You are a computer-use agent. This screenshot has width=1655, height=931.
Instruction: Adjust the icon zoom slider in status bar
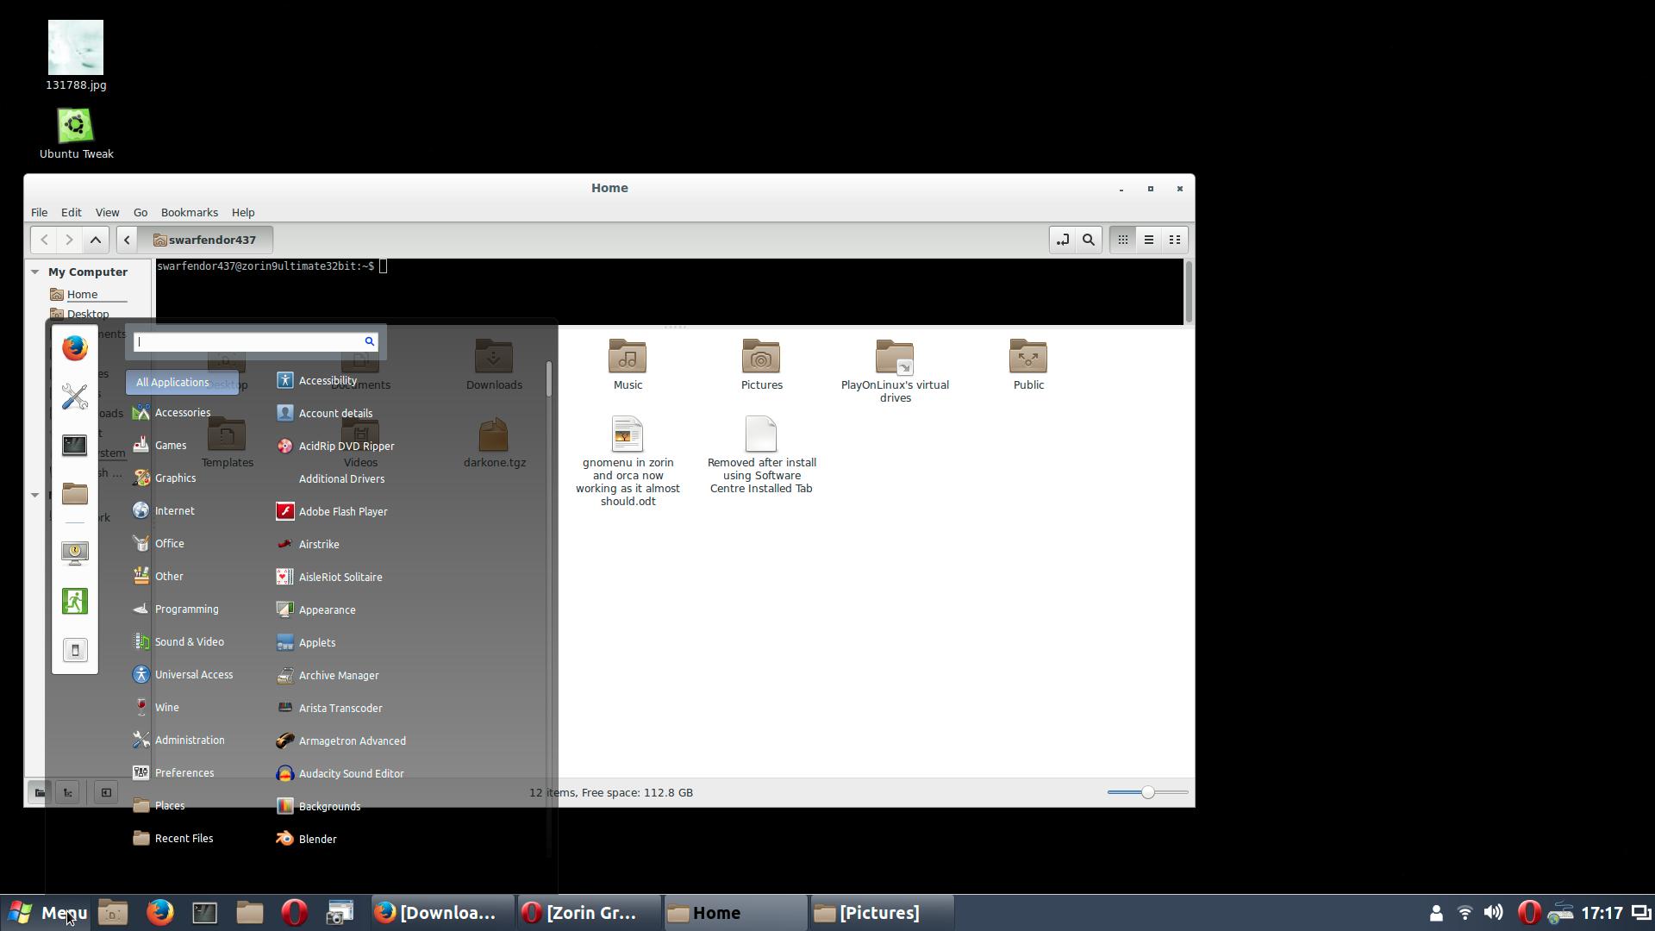[x=1147, y=792]
